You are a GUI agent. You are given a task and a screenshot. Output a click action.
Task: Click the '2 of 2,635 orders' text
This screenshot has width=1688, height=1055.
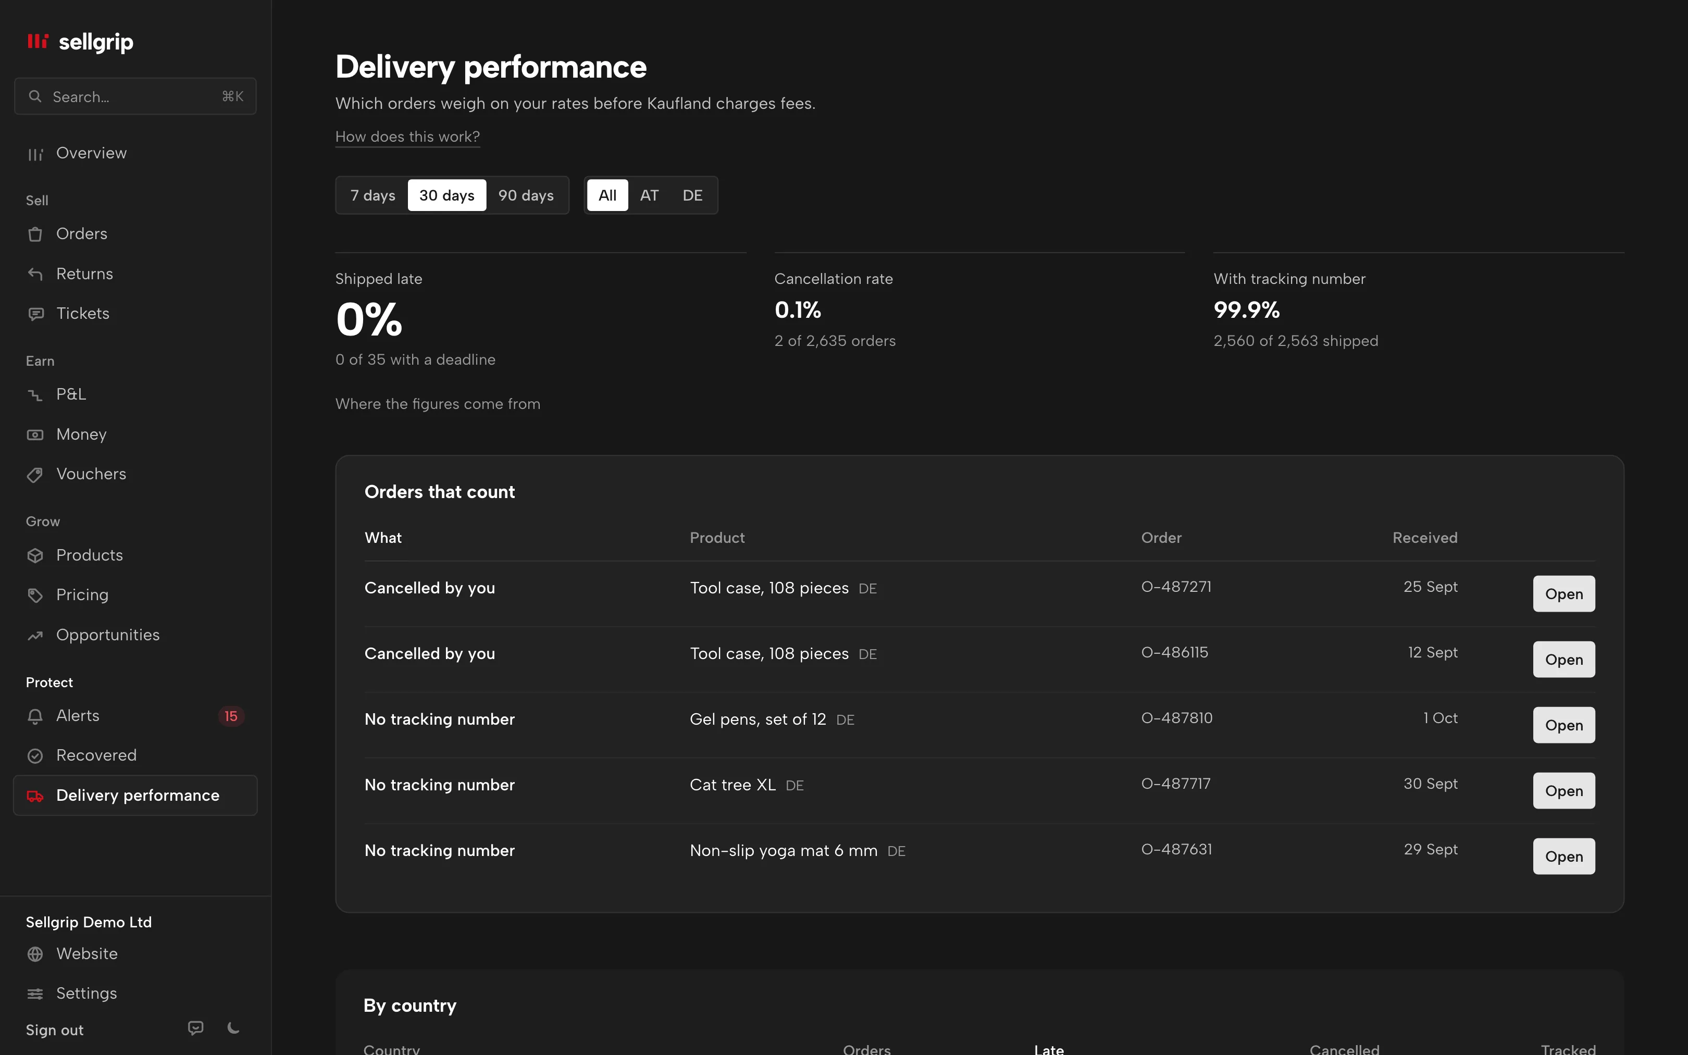click(835, 341)
